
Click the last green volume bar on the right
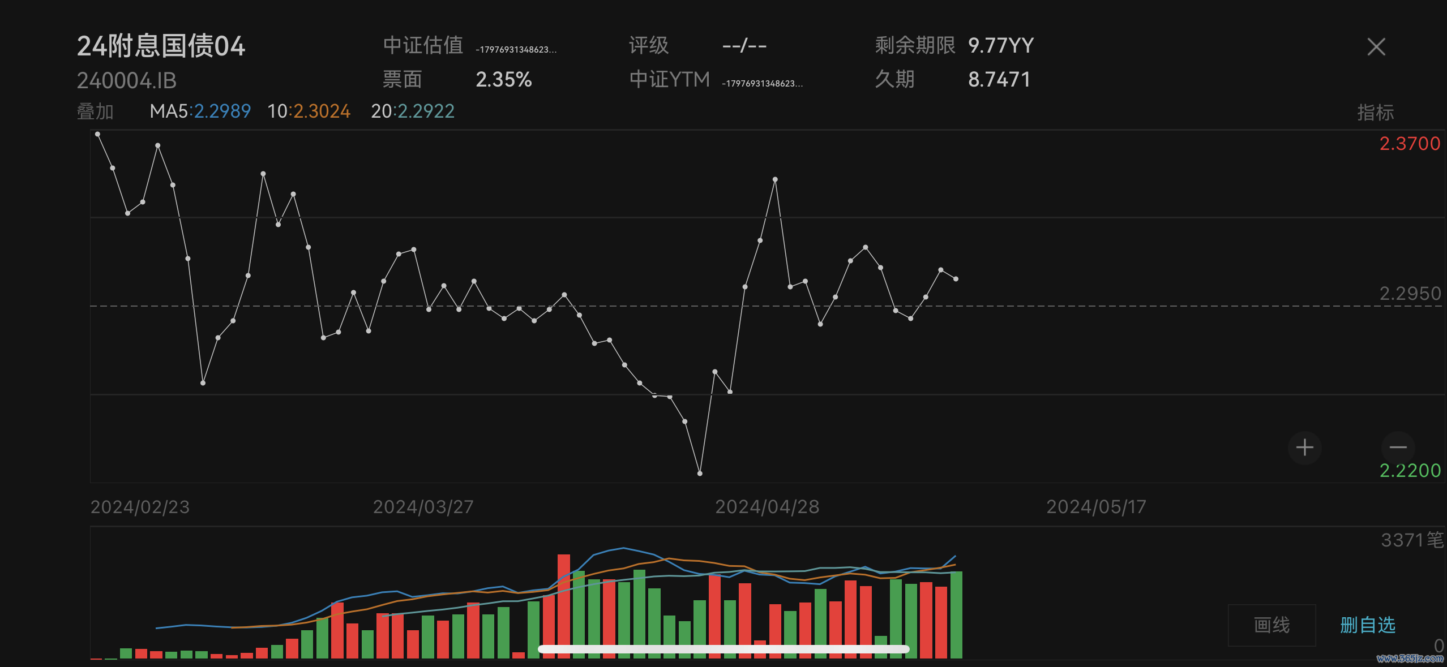(956, 614)
